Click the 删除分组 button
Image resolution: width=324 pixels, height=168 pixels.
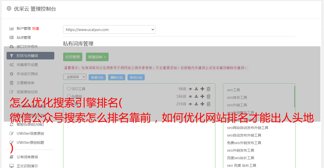117,77
